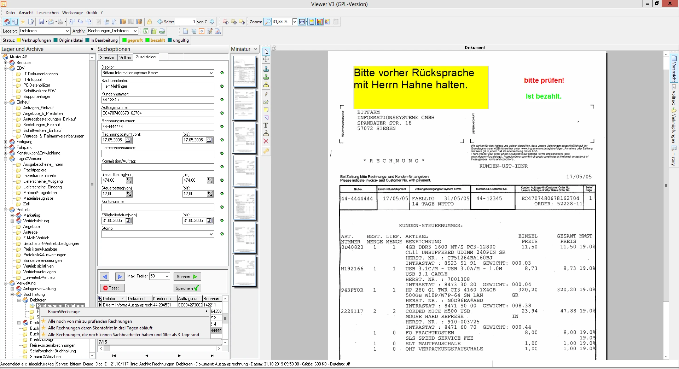Toggle green marker next to Lieferscheinnummer field

(x=222, y=153)
